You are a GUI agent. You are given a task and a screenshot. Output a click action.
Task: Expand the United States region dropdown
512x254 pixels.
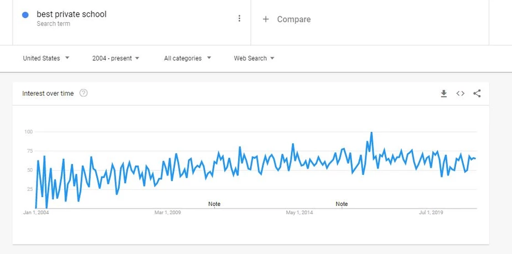(46, 59)
